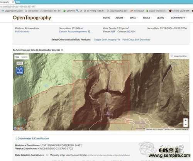Viewport: 193px width, 161px height.
Task: Switch the map to Map view
Action: (17, 57)
